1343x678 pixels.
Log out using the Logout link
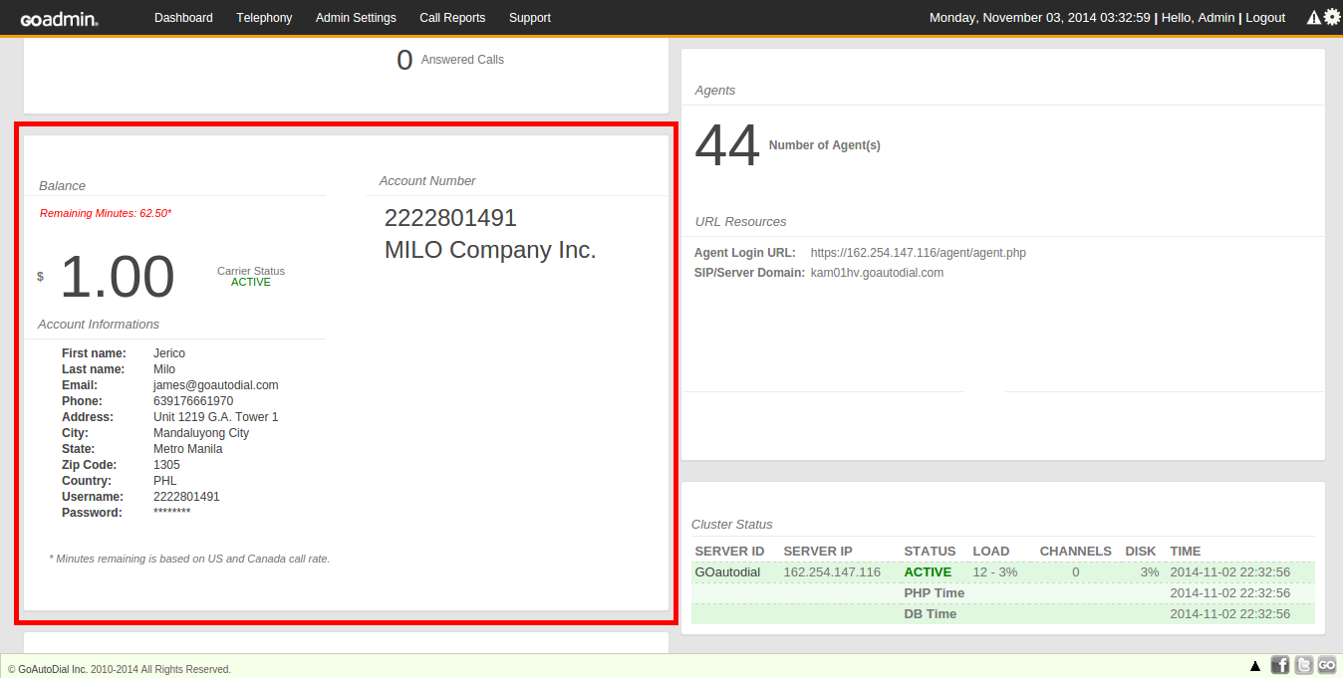[x=1265, y=18]
